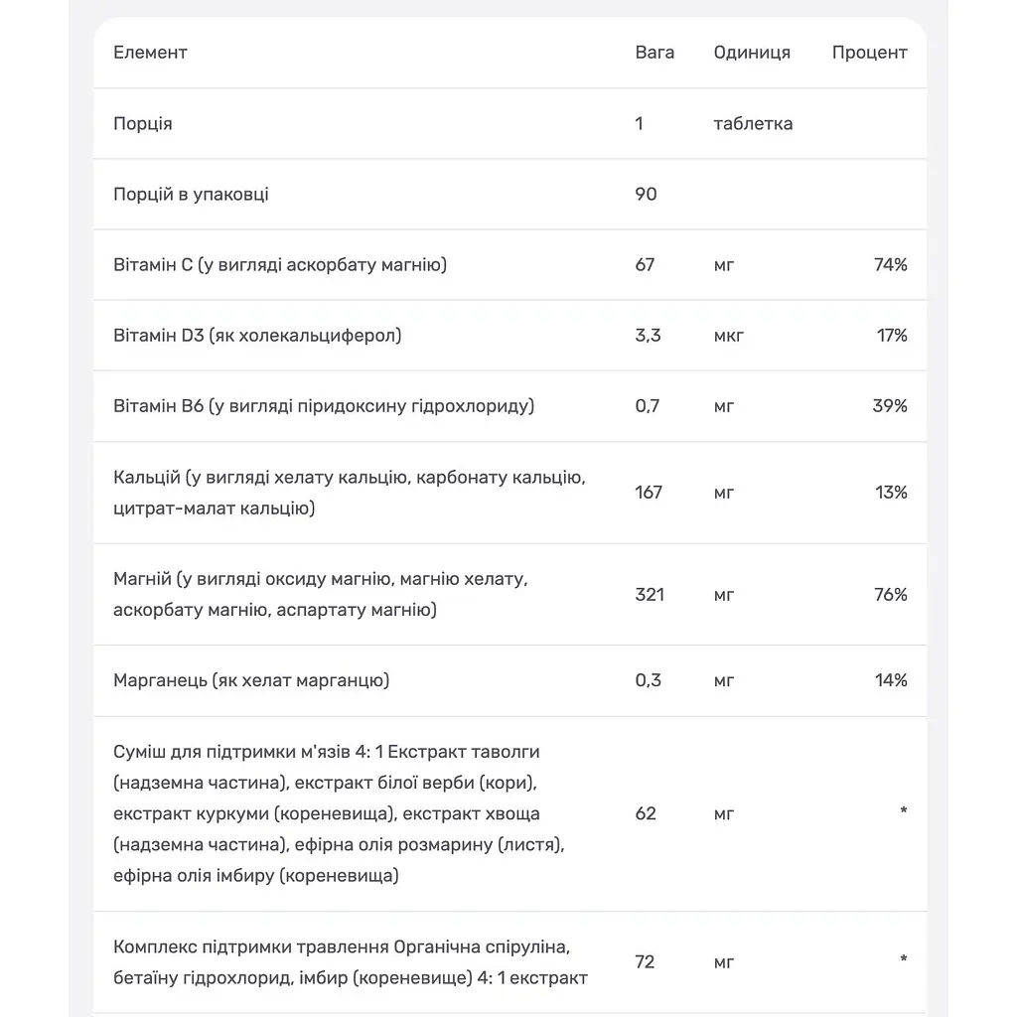Select the Вітамін C ingredient row

pyautogui.click(x=509, y=264)
